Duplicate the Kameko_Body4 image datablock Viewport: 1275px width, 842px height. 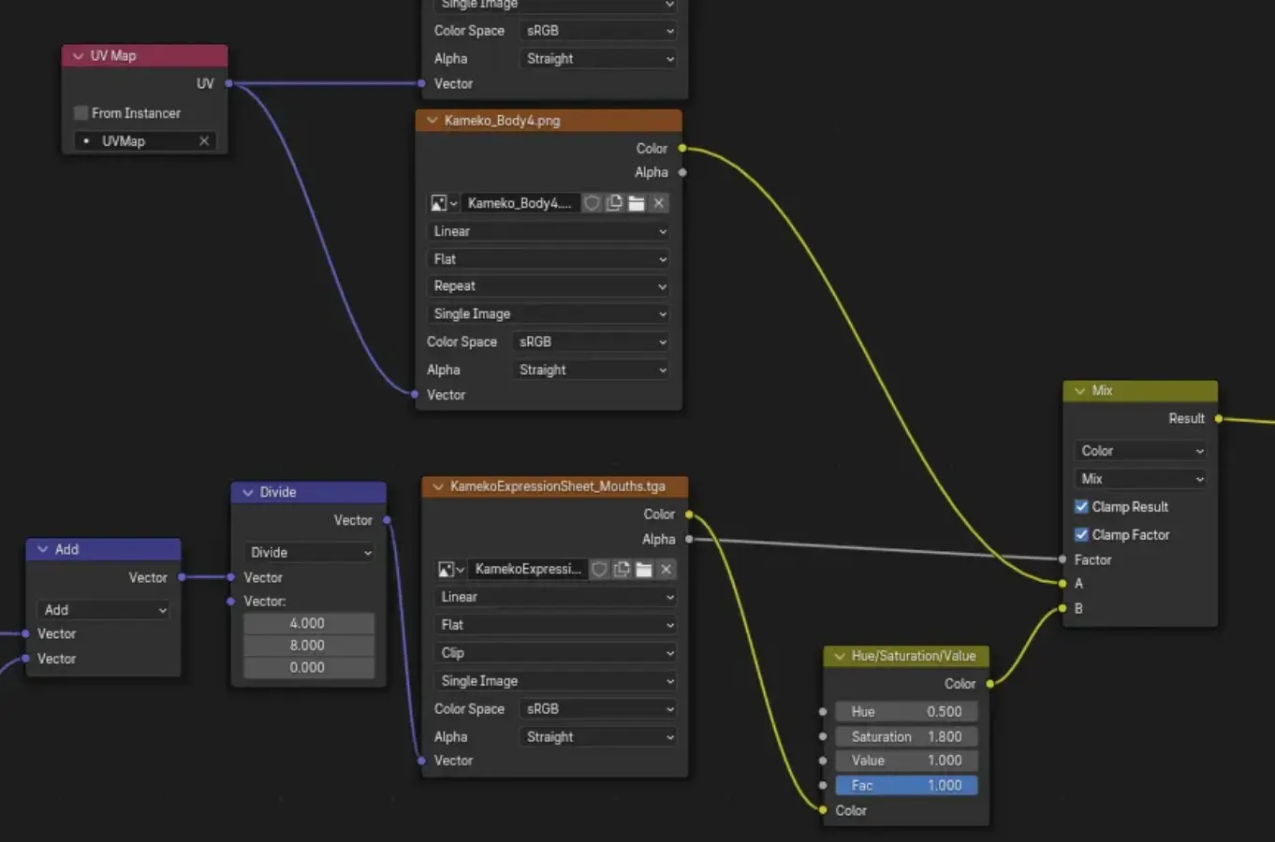tap(614, 203)
